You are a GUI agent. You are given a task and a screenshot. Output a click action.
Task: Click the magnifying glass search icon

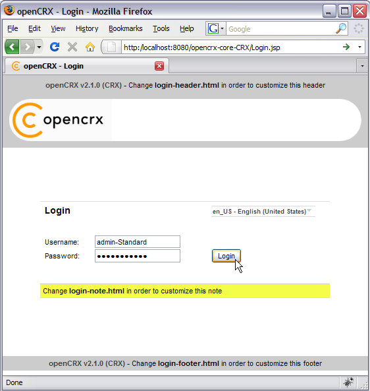click(x=341, y=28)
